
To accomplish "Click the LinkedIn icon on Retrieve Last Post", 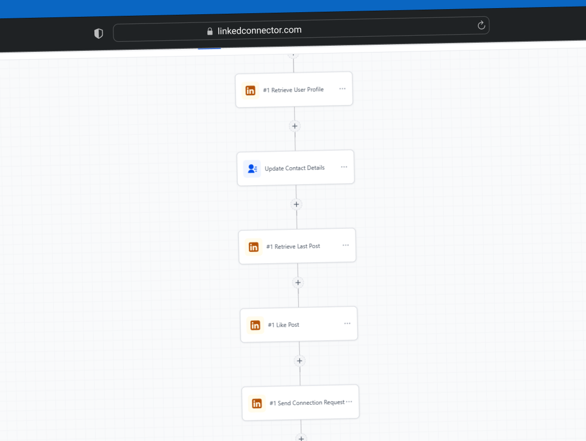I will pos(254,247).
